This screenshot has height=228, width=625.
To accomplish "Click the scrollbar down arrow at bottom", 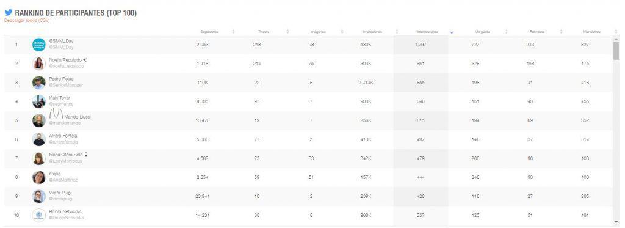I will click(x=616, y=222).
